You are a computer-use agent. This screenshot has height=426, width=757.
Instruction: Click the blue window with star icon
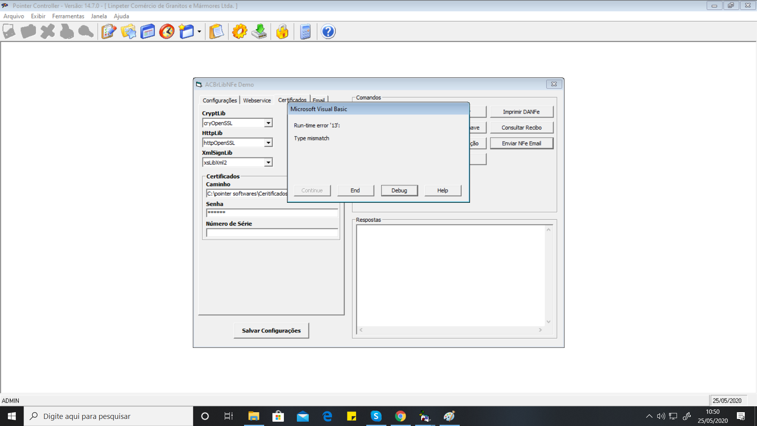pyautogui.click(x=186, y=32)
